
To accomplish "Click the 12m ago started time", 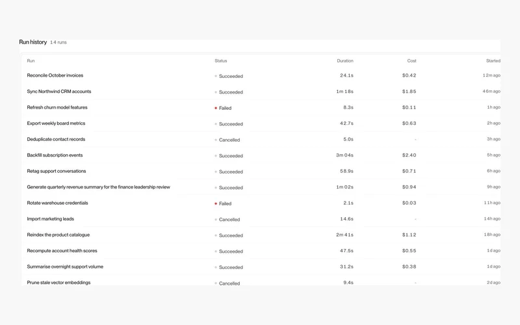I will click(x=491, y=75).
